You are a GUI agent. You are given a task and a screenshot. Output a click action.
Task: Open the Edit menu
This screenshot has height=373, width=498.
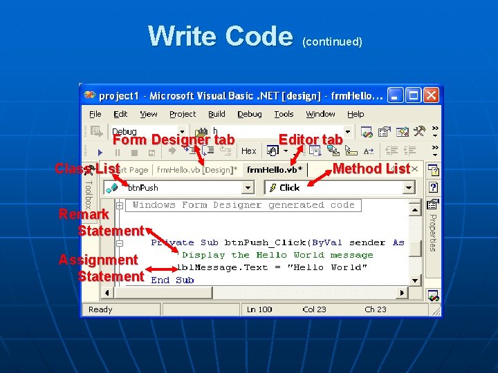[120, 114]
